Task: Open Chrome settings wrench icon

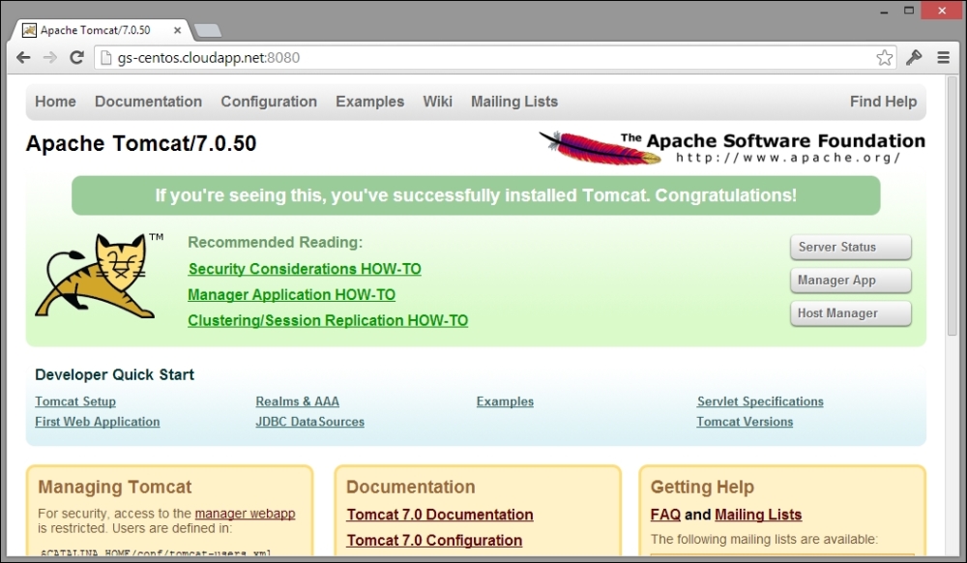Action: click(x=914, y=57)
